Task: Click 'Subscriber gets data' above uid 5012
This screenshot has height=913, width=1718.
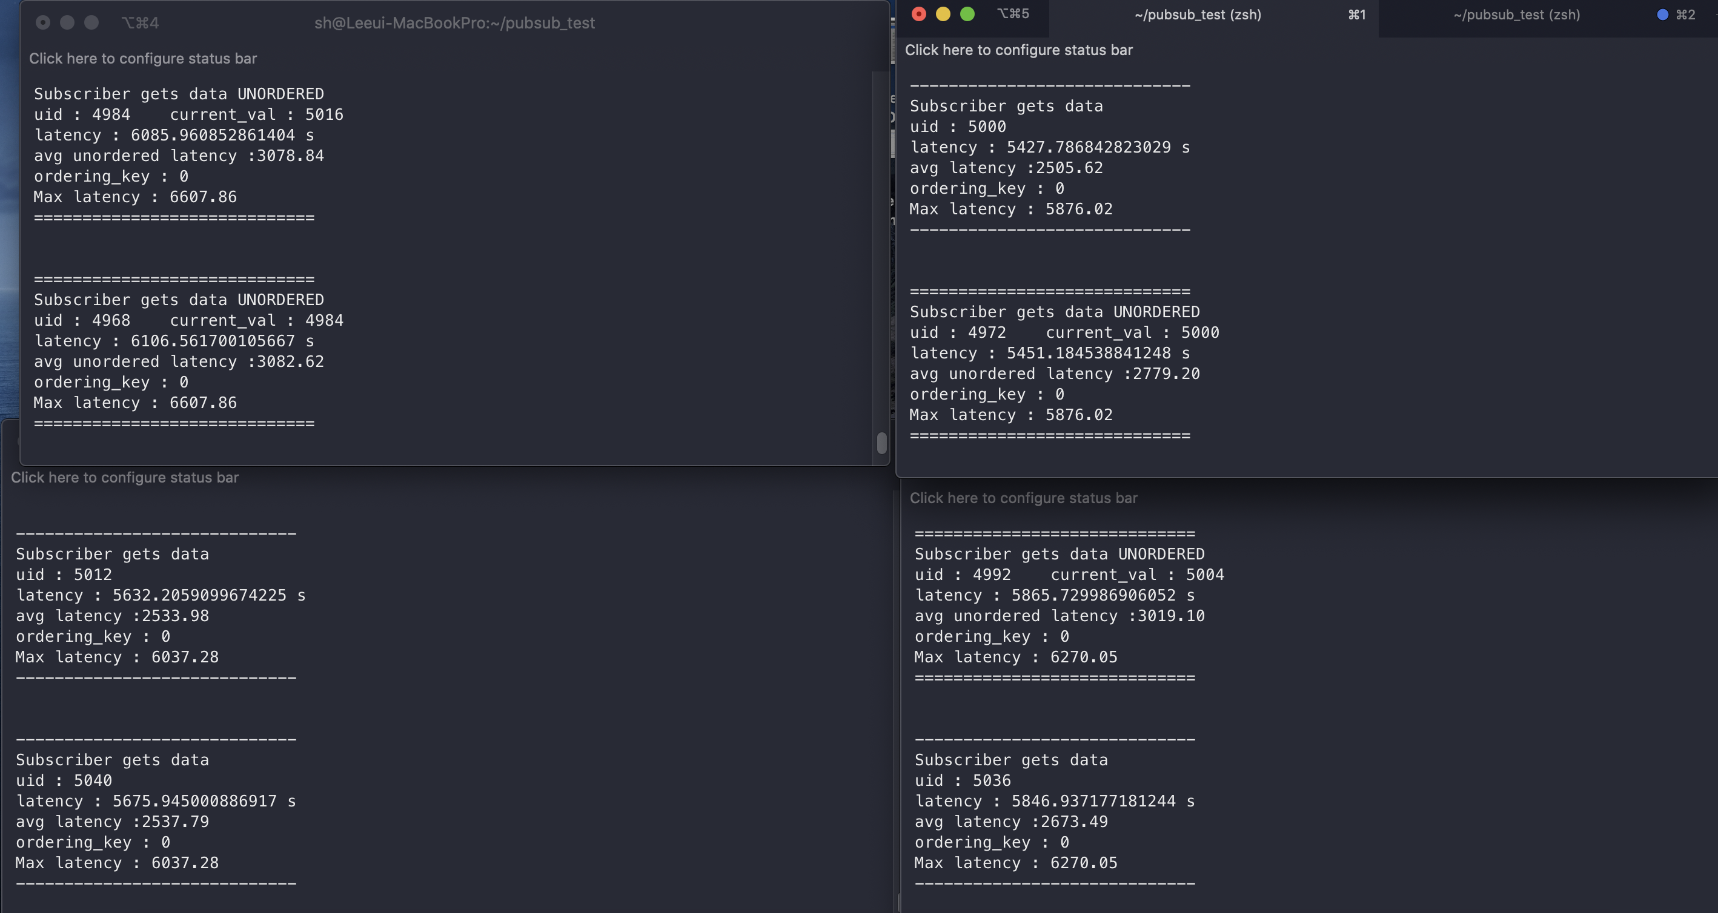Action: point(113,554)
